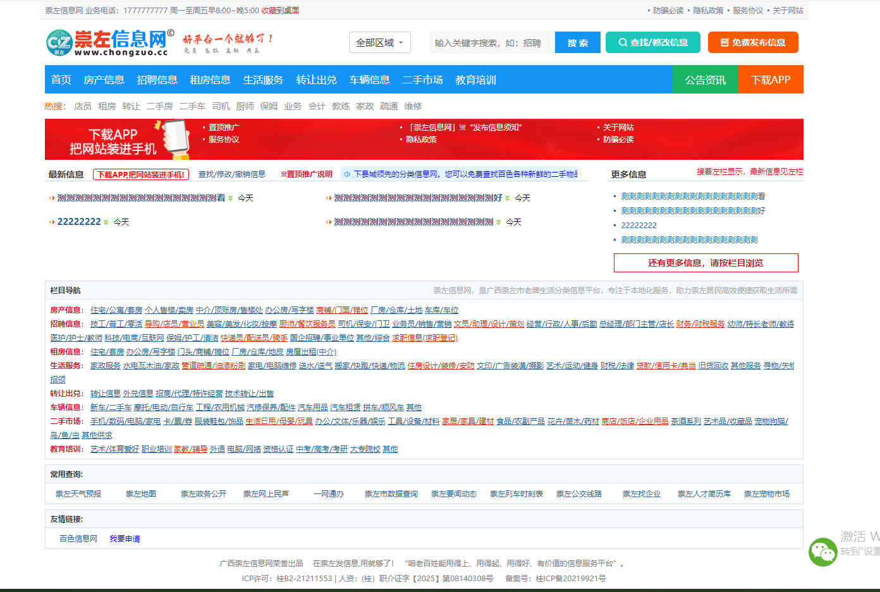
Task: Click the 收藏到桌面 link in top bar
Action: pyautogui.click(x=280, y=10)
